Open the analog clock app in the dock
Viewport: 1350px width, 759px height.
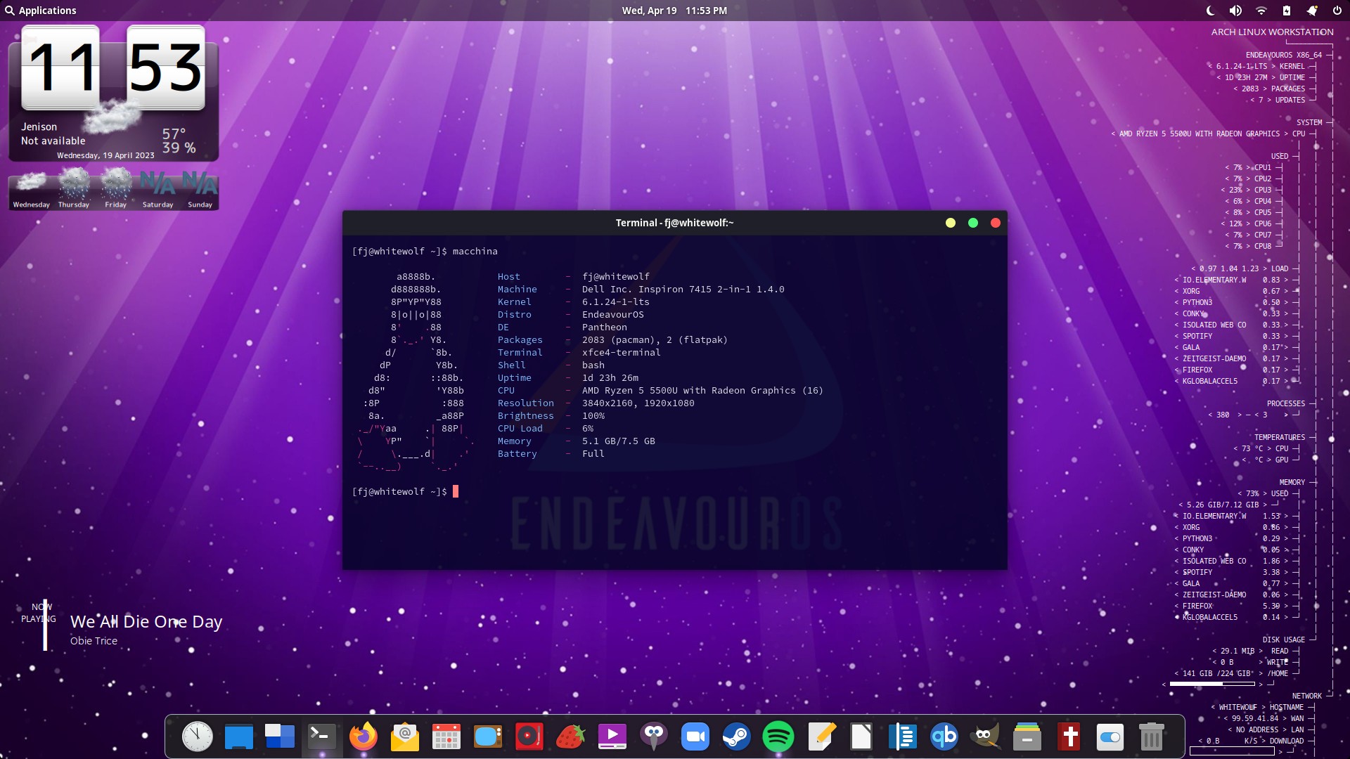click(x=197, y=737)
